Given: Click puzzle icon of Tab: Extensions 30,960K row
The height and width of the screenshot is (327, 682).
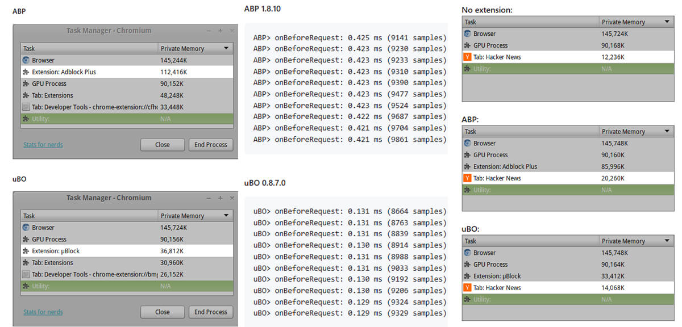Looking at the screenshot, I should (x=26, y=263).
